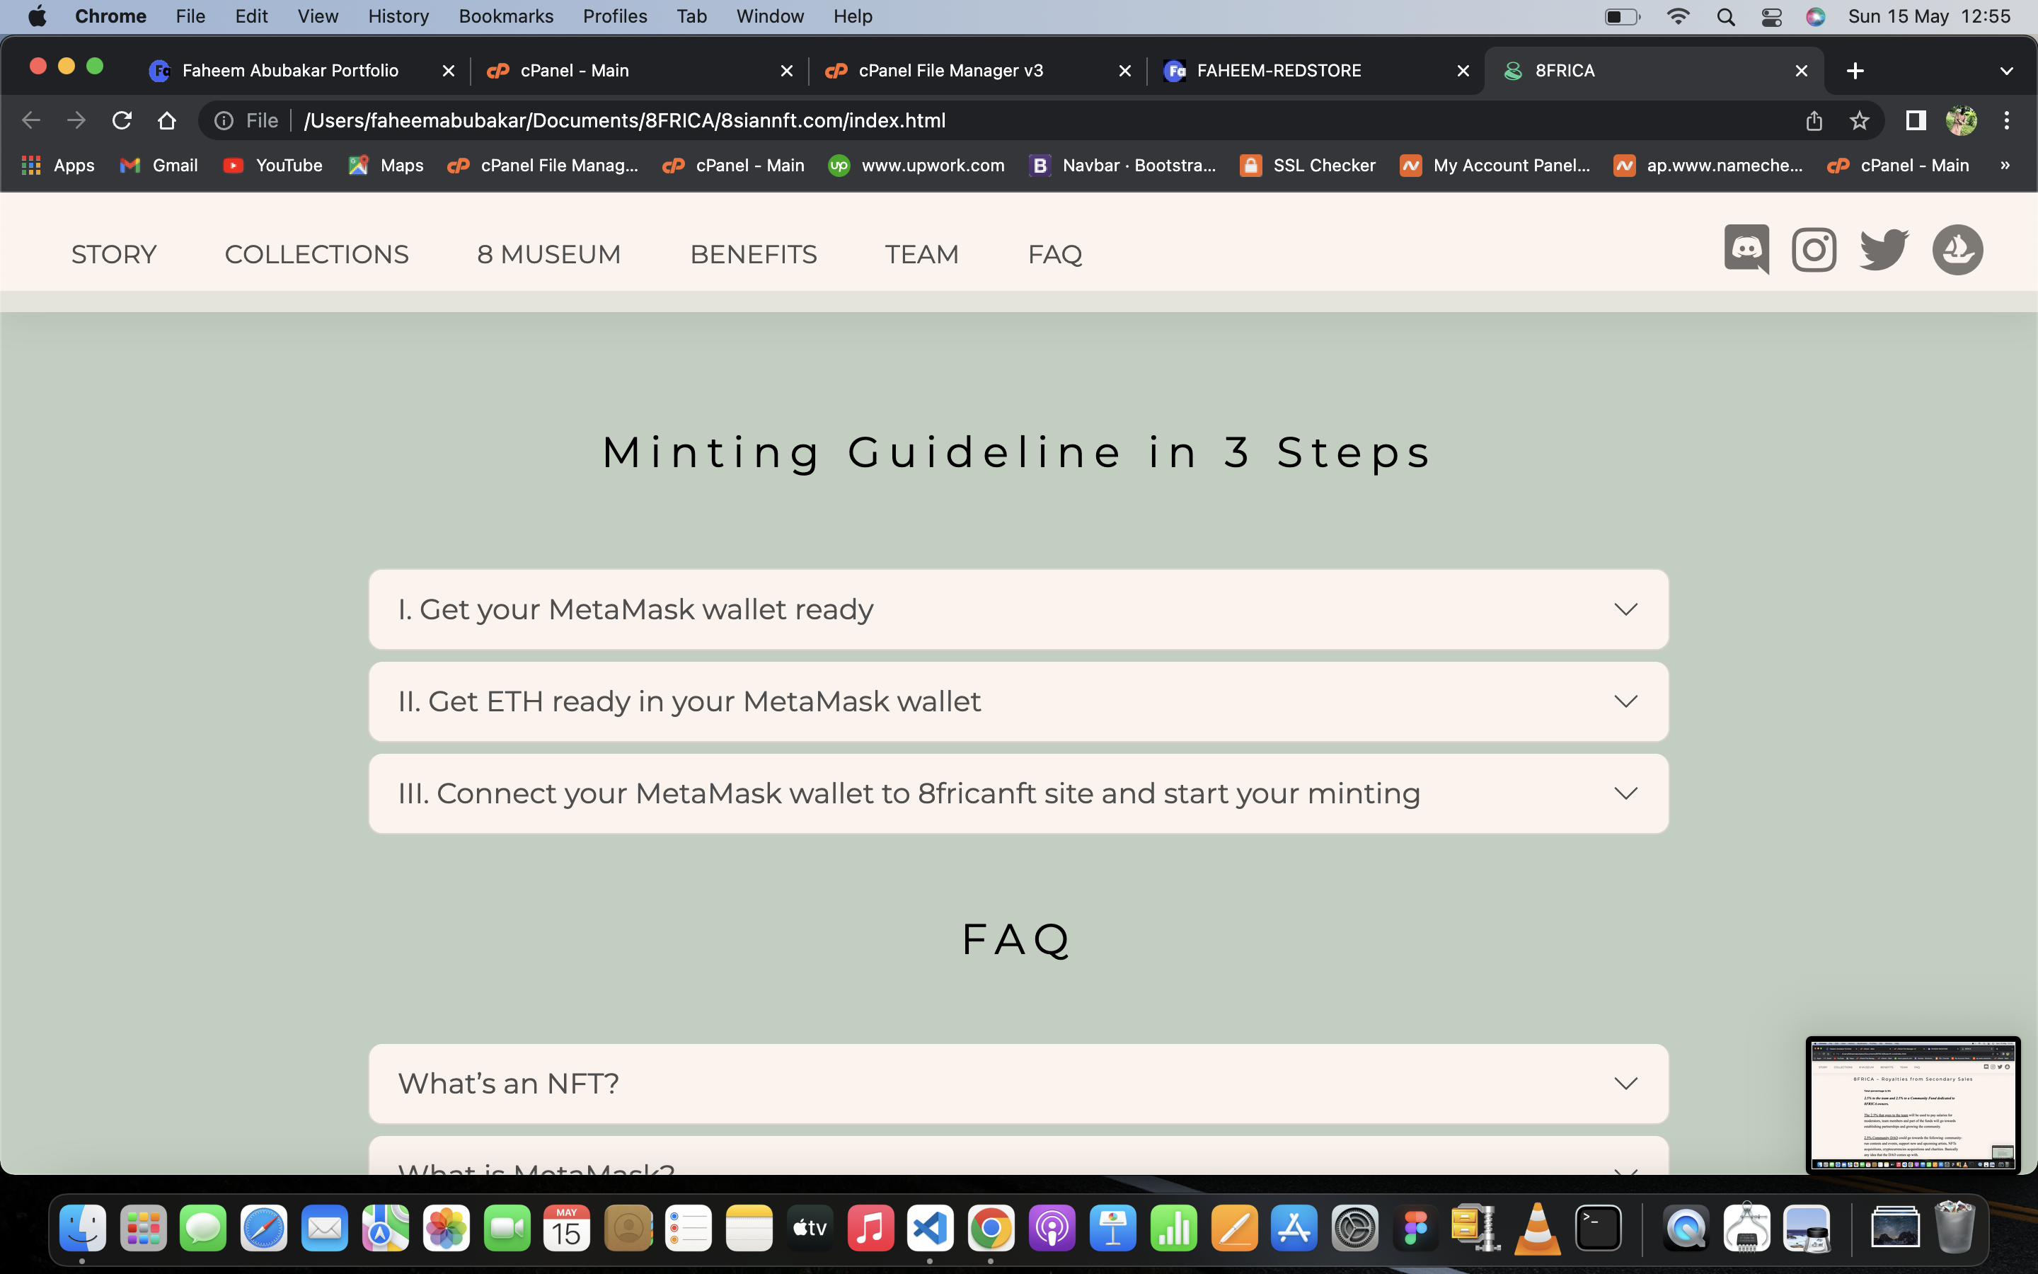2038x1274 pixels.
Task: Go to TEAM section in site nav
Action: coord(921,255)
